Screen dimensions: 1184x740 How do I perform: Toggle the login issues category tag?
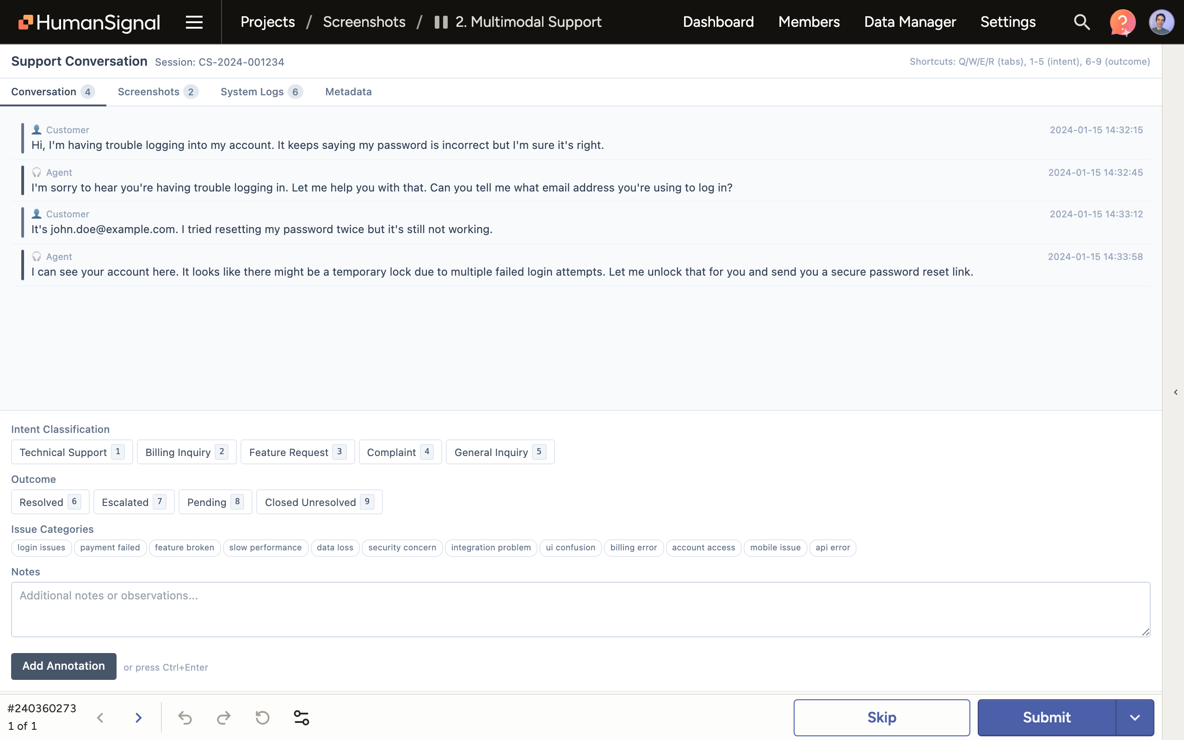point(41,548)
